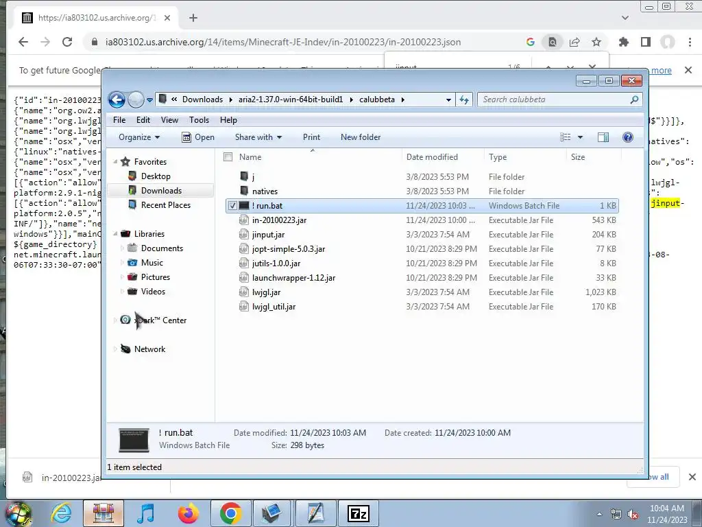Open the Edit menu
This screenshot has height=527, width=702.
(x=143, y=120)
